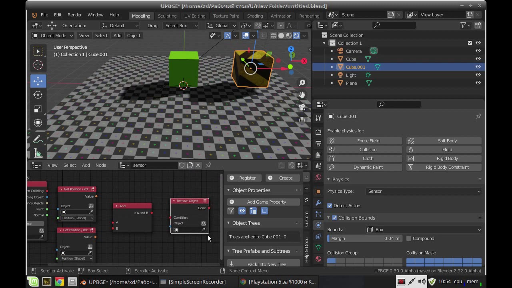Activate the Rotate tool

[38, 95]
